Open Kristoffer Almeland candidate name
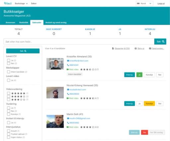 pyautogui.click(x=79, y=57)
